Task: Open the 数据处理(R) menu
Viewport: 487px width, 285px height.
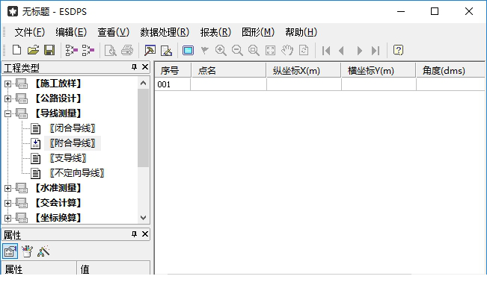Action: click(x=165, y=32)
